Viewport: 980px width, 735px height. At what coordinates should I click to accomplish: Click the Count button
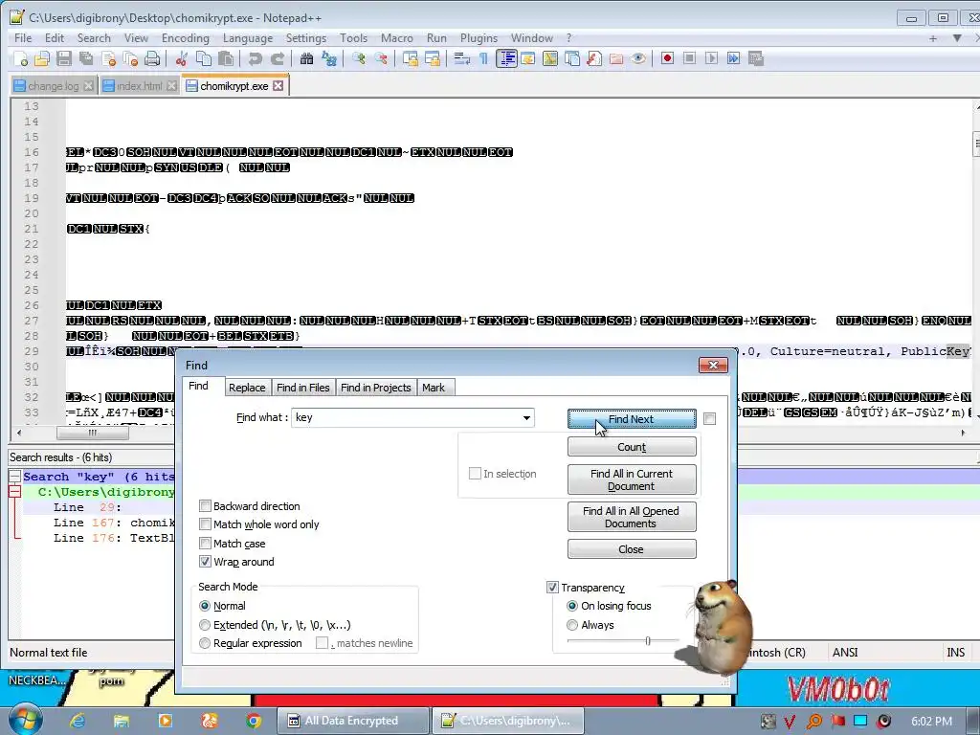coord(632,447)
